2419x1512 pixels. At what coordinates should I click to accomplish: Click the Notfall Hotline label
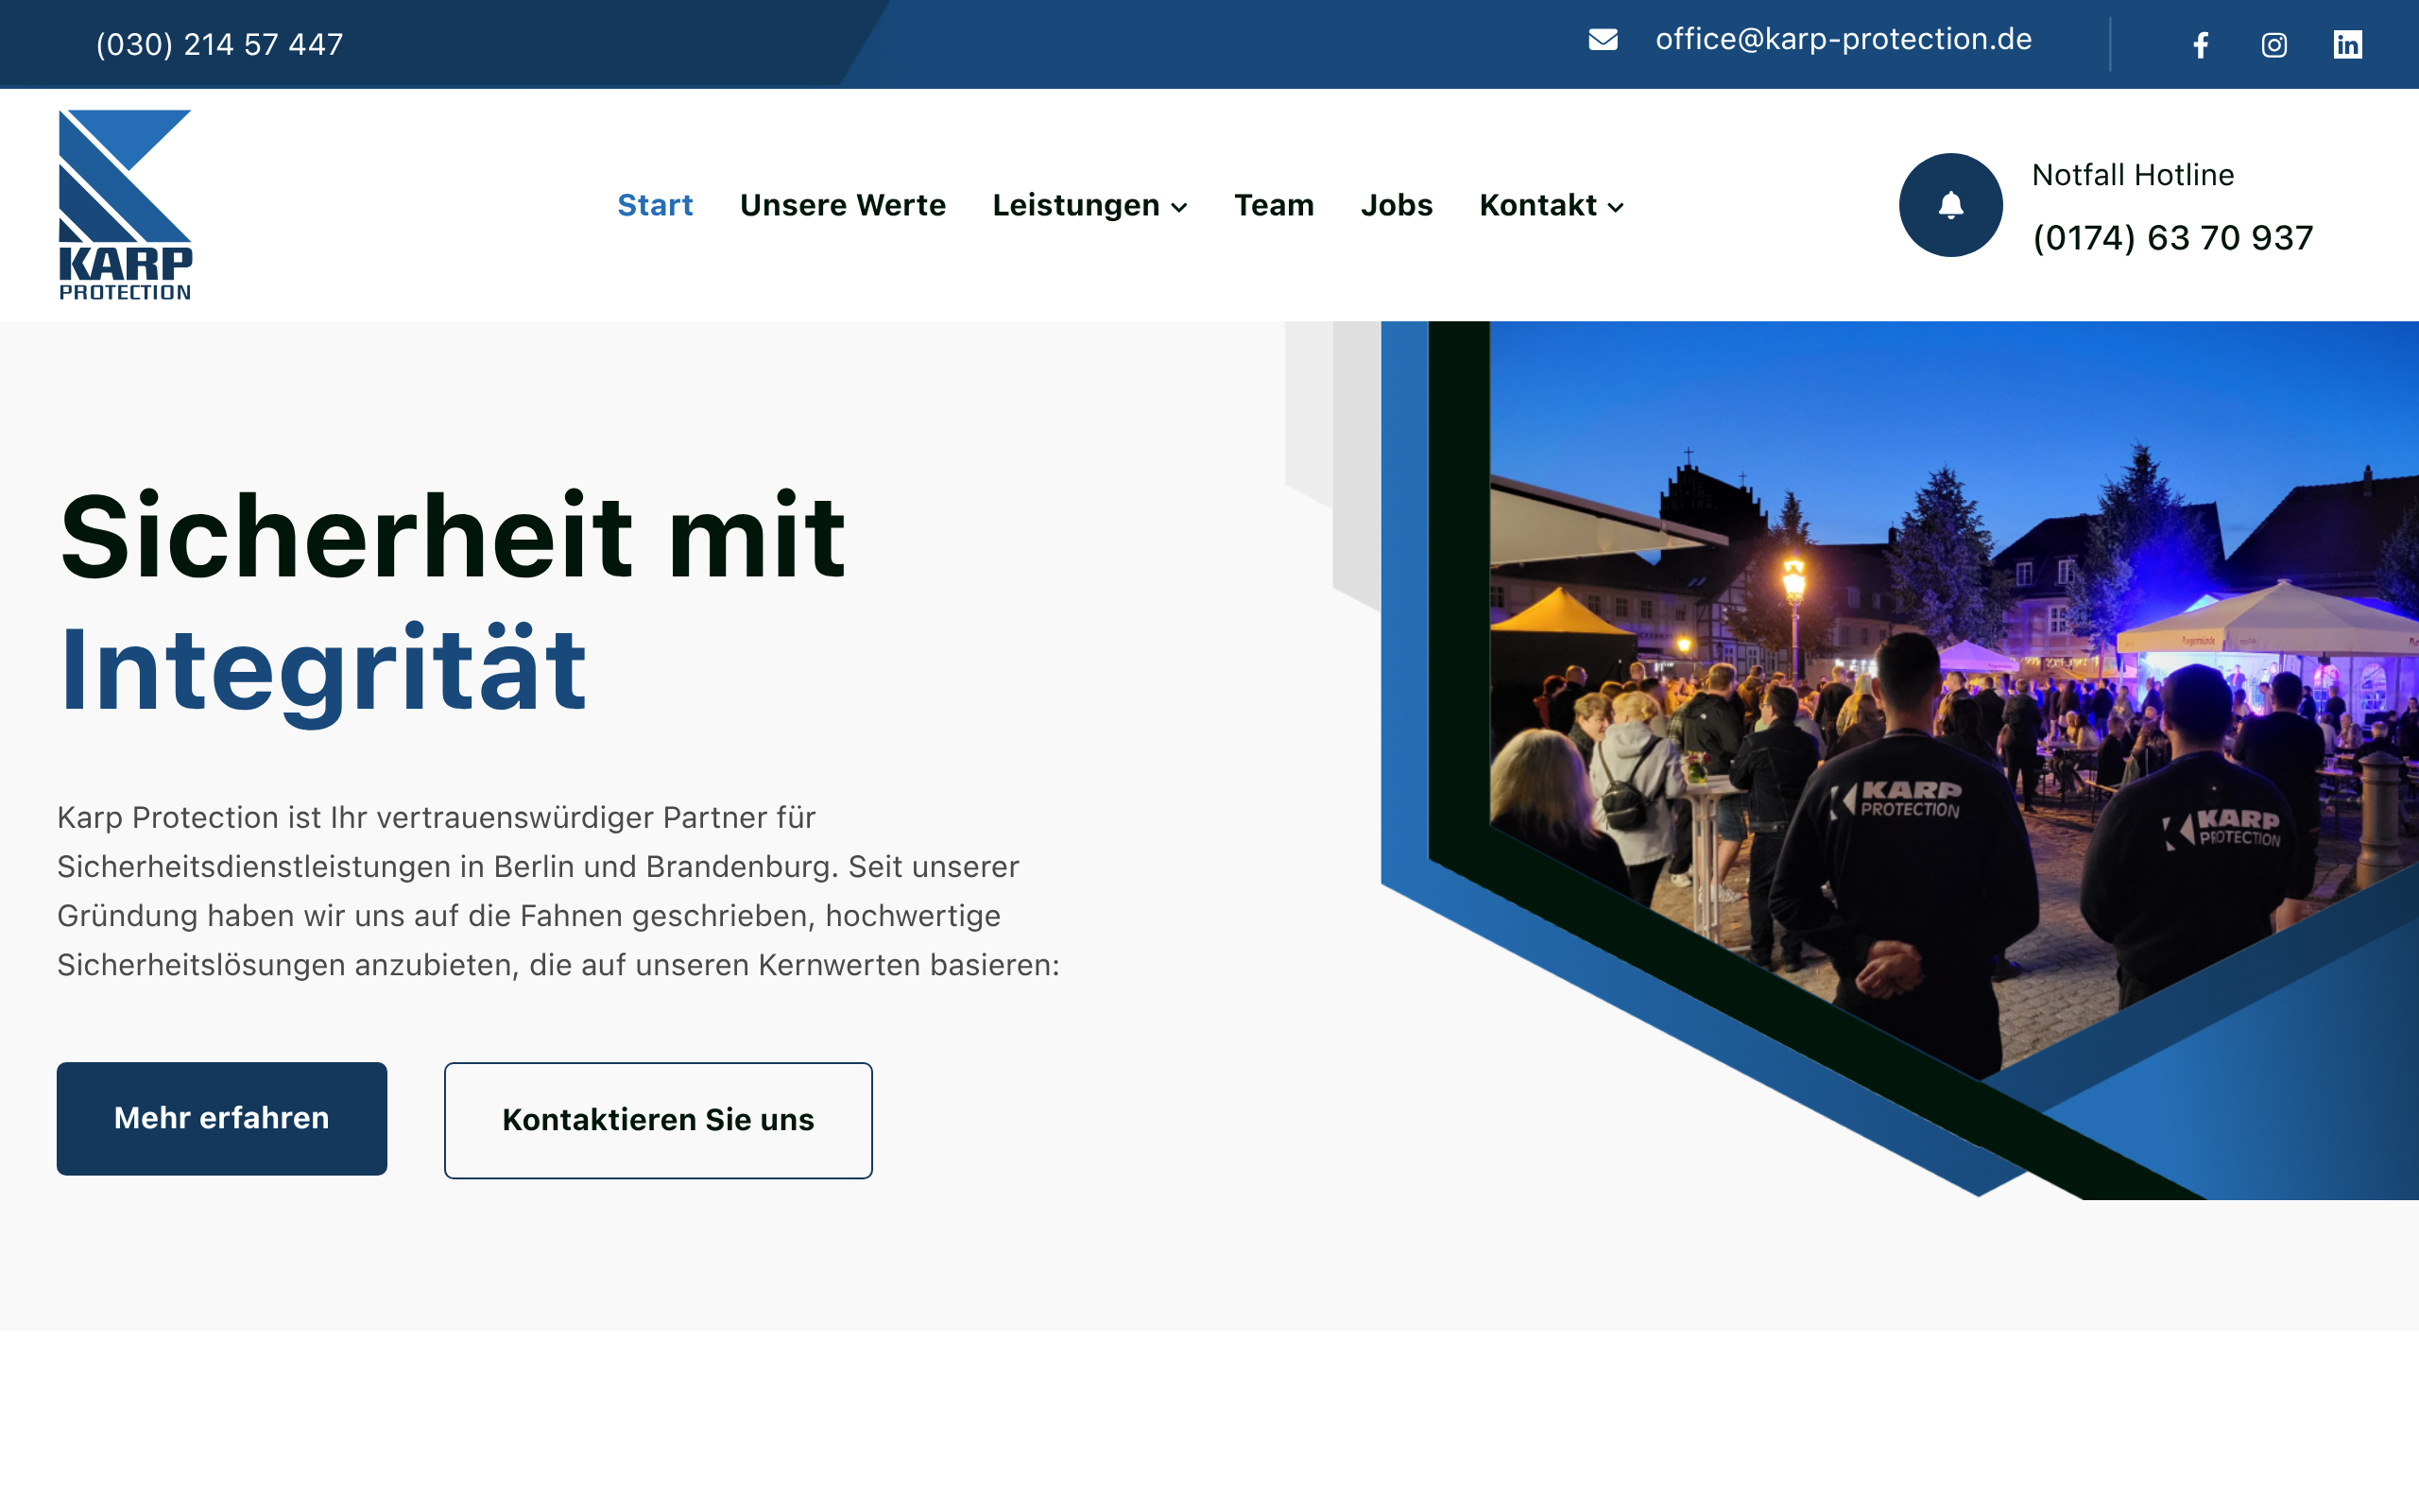point(2132,175)
